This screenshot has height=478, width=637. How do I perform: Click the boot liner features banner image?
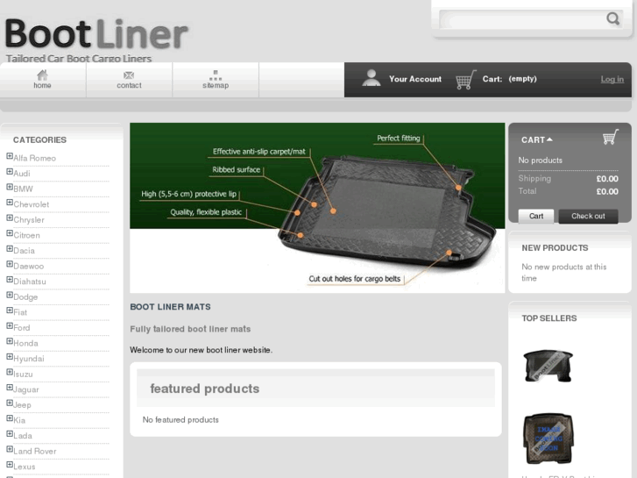(x=317, y=208)
